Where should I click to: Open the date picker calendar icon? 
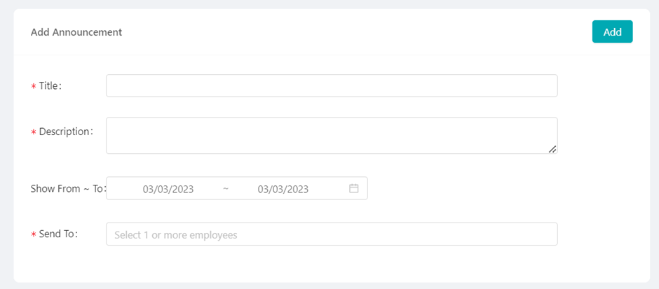(x=354, y=188)
